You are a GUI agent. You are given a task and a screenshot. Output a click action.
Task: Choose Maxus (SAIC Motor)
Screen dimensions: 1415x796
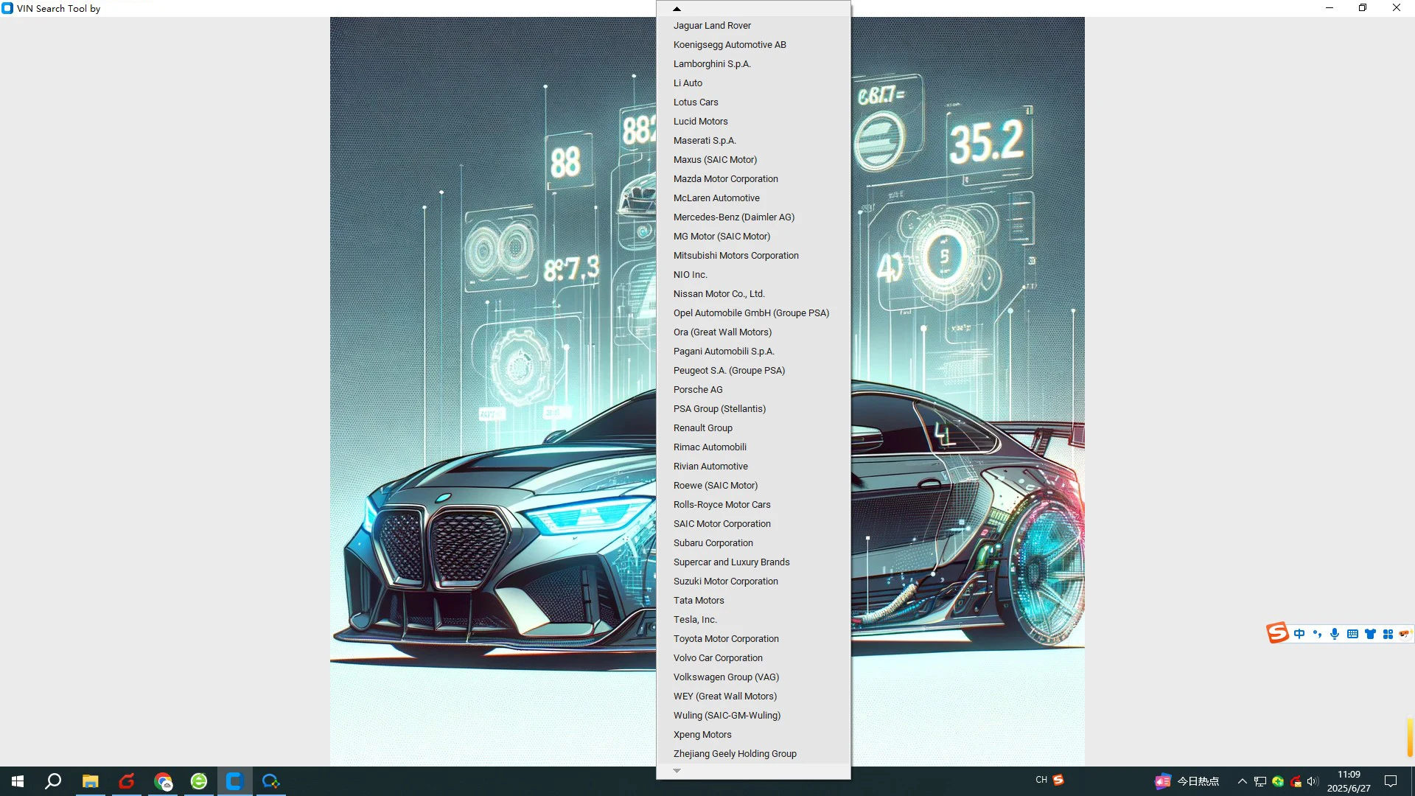click(x=753, y=160)
